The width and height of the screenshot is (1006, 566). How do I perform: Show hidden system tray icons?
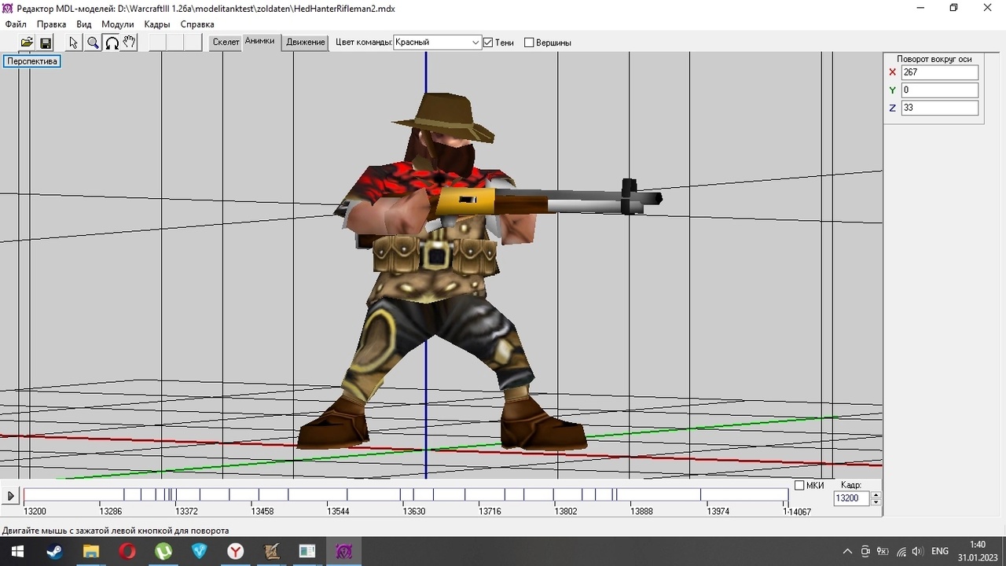click(847, 551)
